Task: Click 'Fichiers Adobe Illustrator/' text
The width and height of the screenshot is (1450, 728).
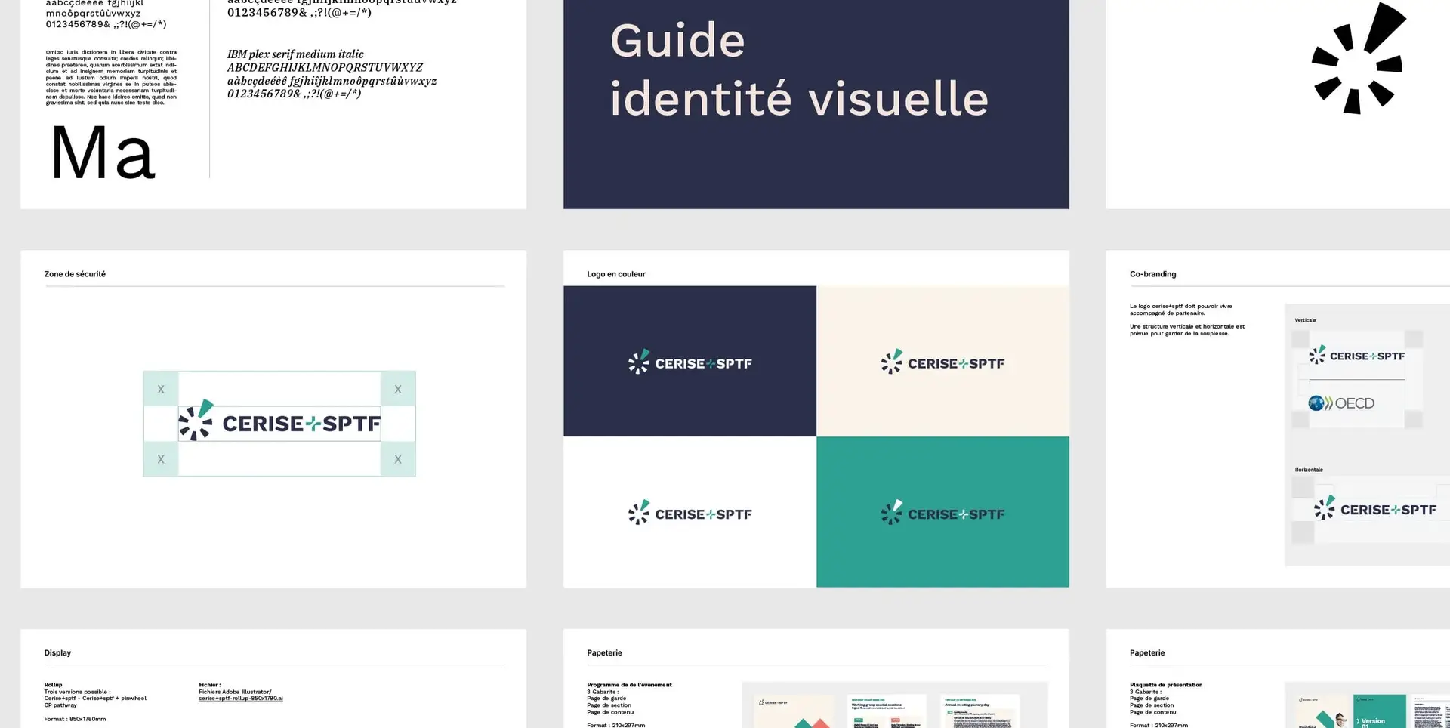Action: [235, 692]
